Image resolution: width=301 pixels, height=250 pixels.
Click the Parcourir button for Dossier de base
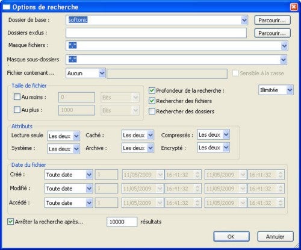point(272,20)
